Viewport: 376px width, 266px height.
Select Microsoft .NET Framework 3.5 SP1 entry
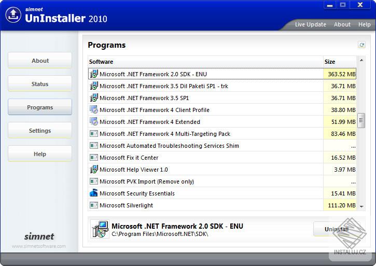(x=222, y=98)
